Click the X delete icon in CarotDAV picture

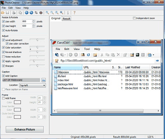point(118,54)
